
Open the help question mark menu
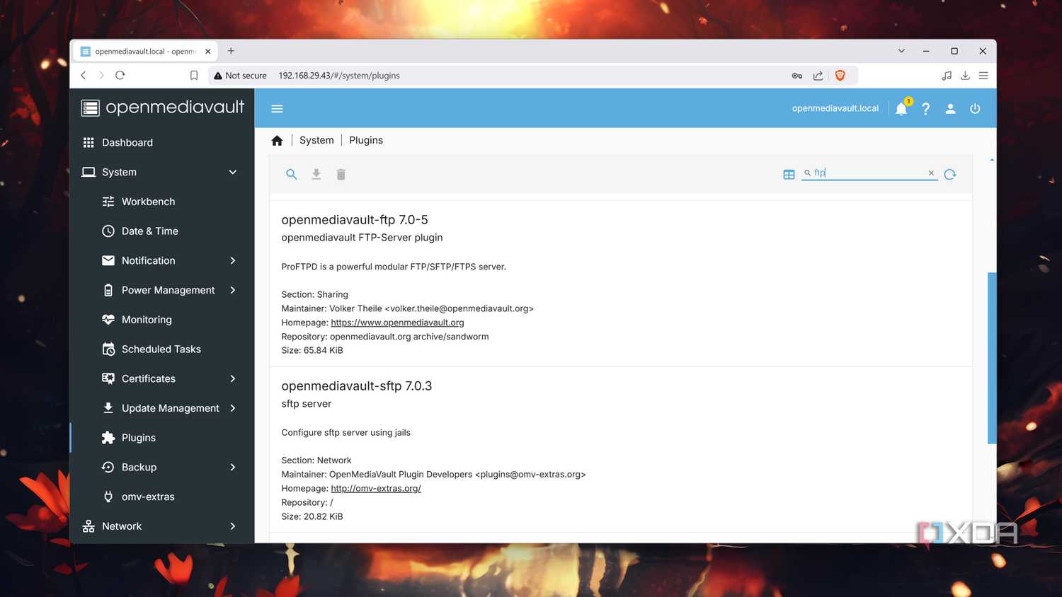925,109
